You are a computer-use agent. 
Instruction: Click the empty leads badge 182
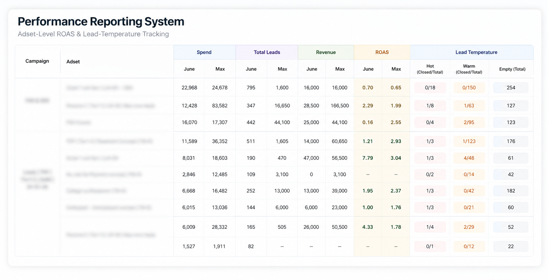[511, 191]
